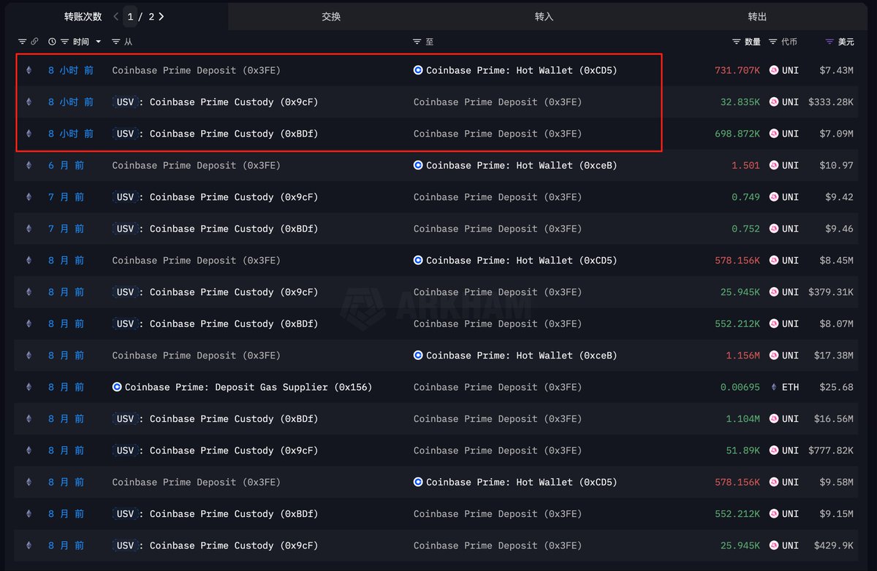The image size is (877, 571).
Task: Click the Coinbase logo beside Deposit Gas Supplier
Action: coord(117,387)
